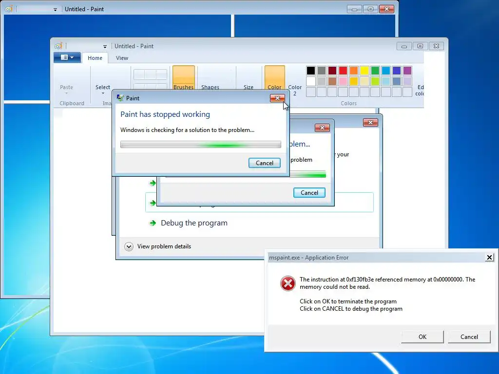Pick the blue-gray color swatch
This screenshot has width=499, height=374.
(397, 81)
